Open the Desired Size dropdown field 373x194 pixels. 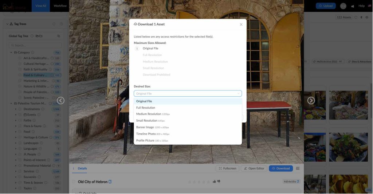click(188, 93)
